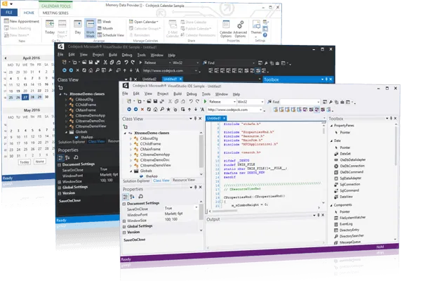Click Today button in Calendar ribbon
421x281 pixels.
[x=50, y=27]
